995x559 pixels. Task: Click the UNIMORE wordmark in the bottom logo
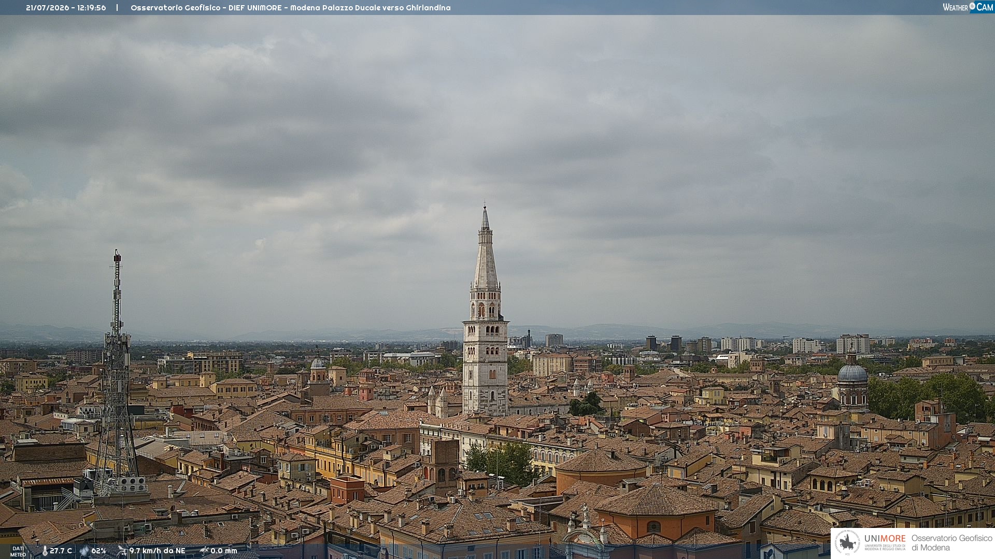(885, 539)
